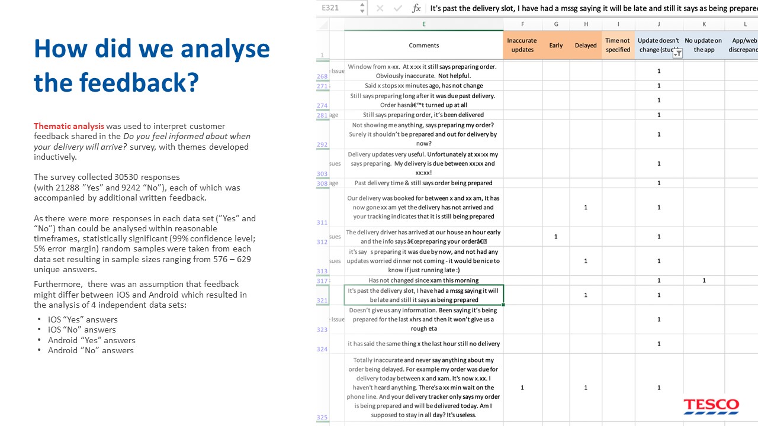Image resolution: width=758 pixels, height=426 pixels.
Task: Click into the formula bar text
Action: coord(592,8)
